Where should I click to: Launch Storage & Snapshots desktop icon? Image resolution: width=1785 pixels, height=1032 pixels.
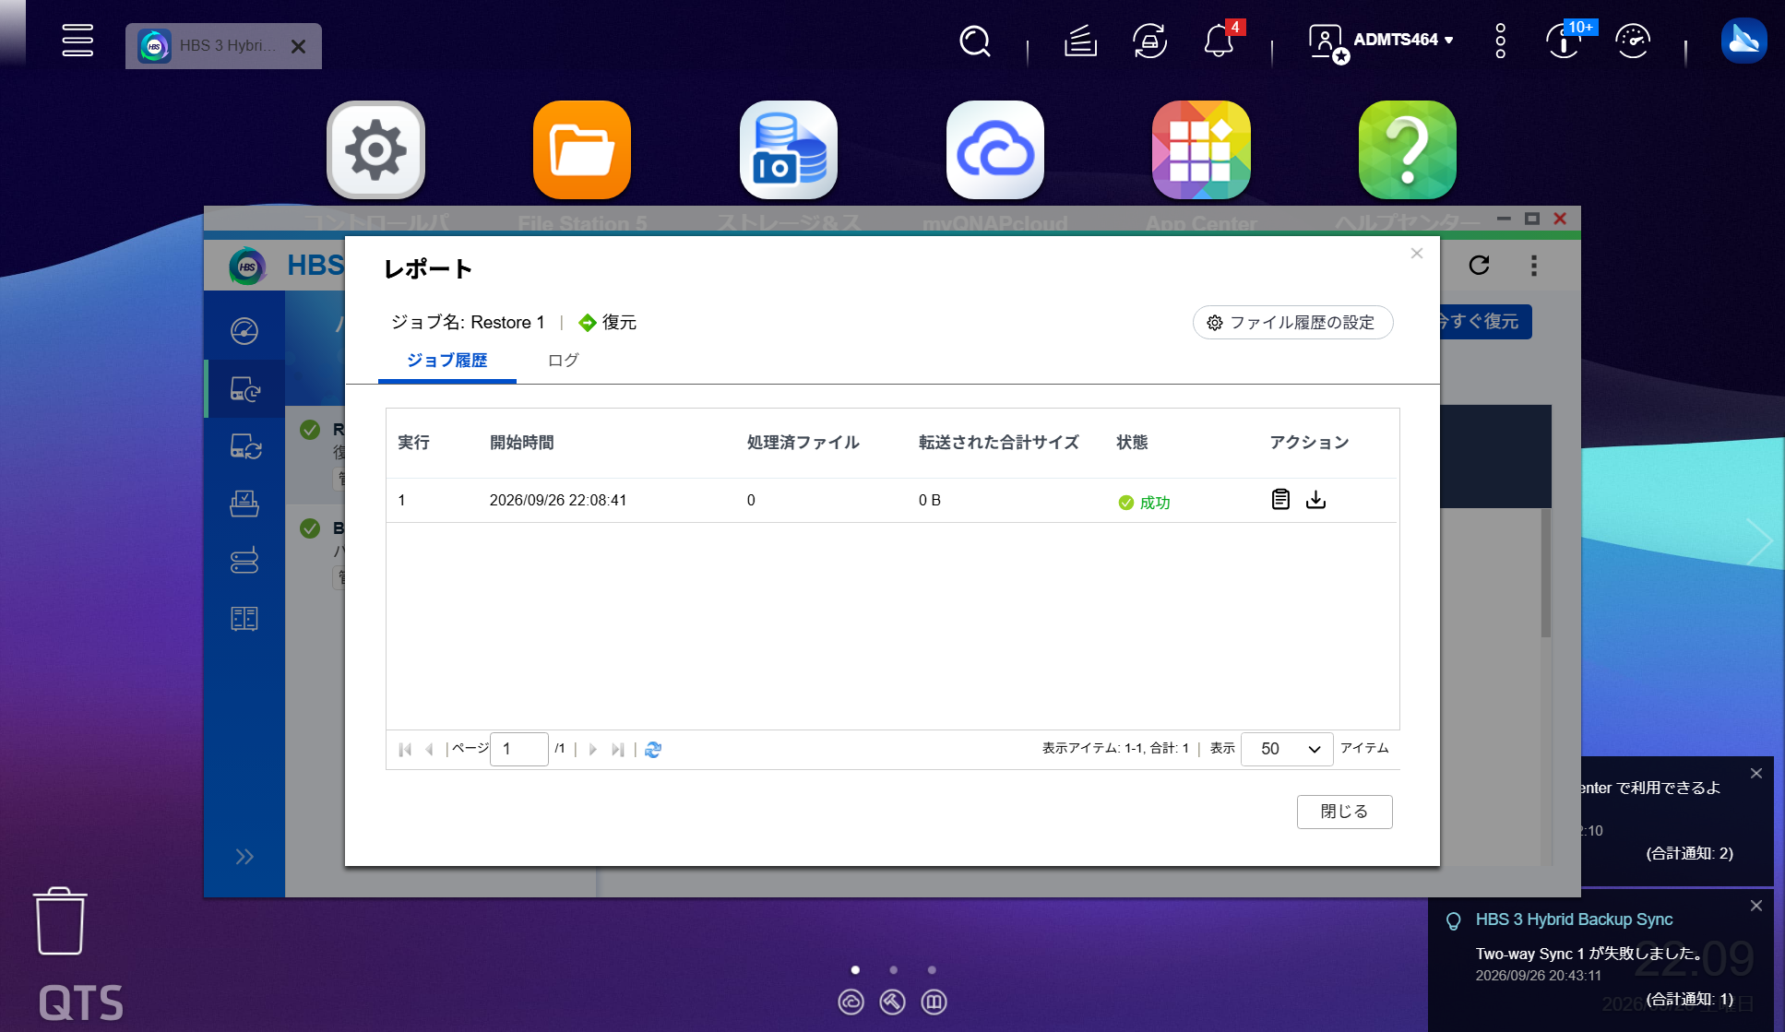789,149
